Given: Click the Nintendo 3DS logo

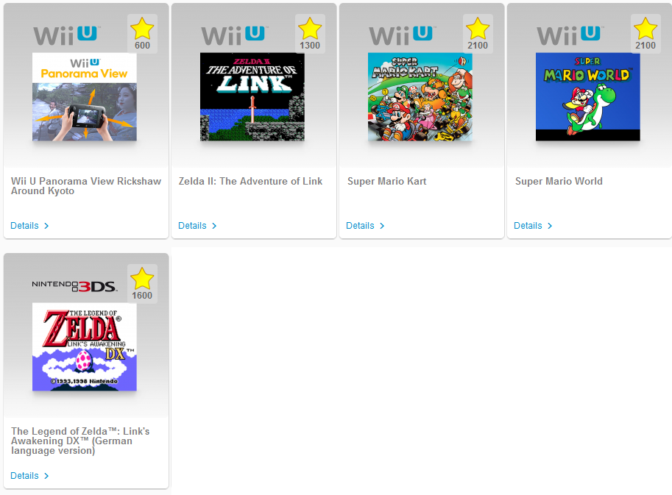Looking at the screenshot, I should coord(74,286).
